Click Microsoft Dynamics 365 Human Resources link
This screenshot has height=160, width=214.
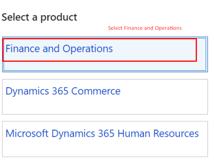(102, 134)
